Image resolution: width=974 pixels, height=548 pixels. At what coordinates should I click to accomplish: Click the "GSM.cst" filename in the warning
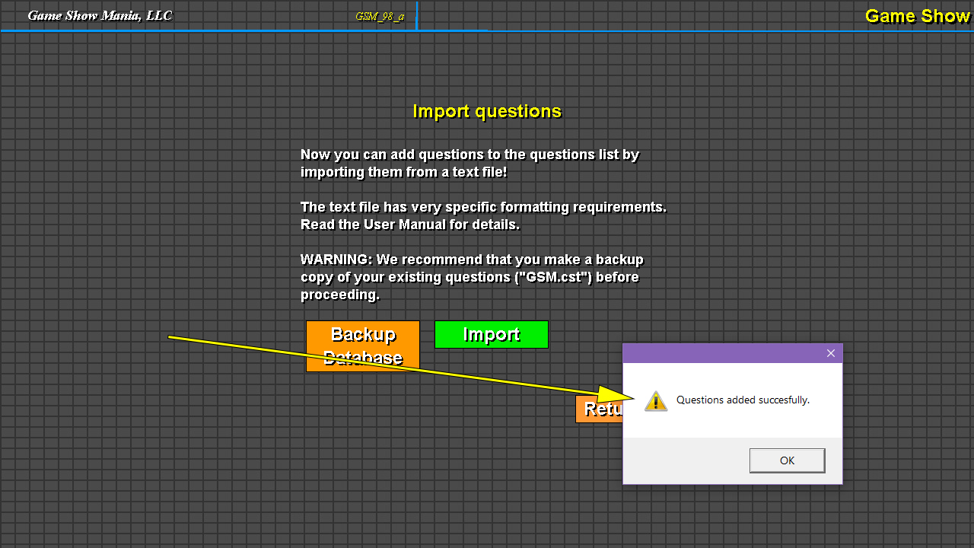pos(553,277)
